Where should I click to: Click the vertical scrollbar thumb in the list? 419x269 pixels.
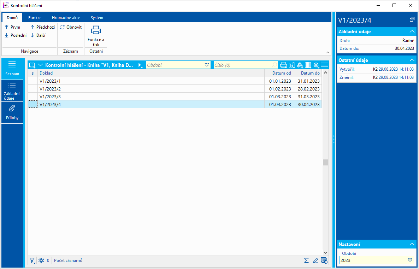(325, 162)
